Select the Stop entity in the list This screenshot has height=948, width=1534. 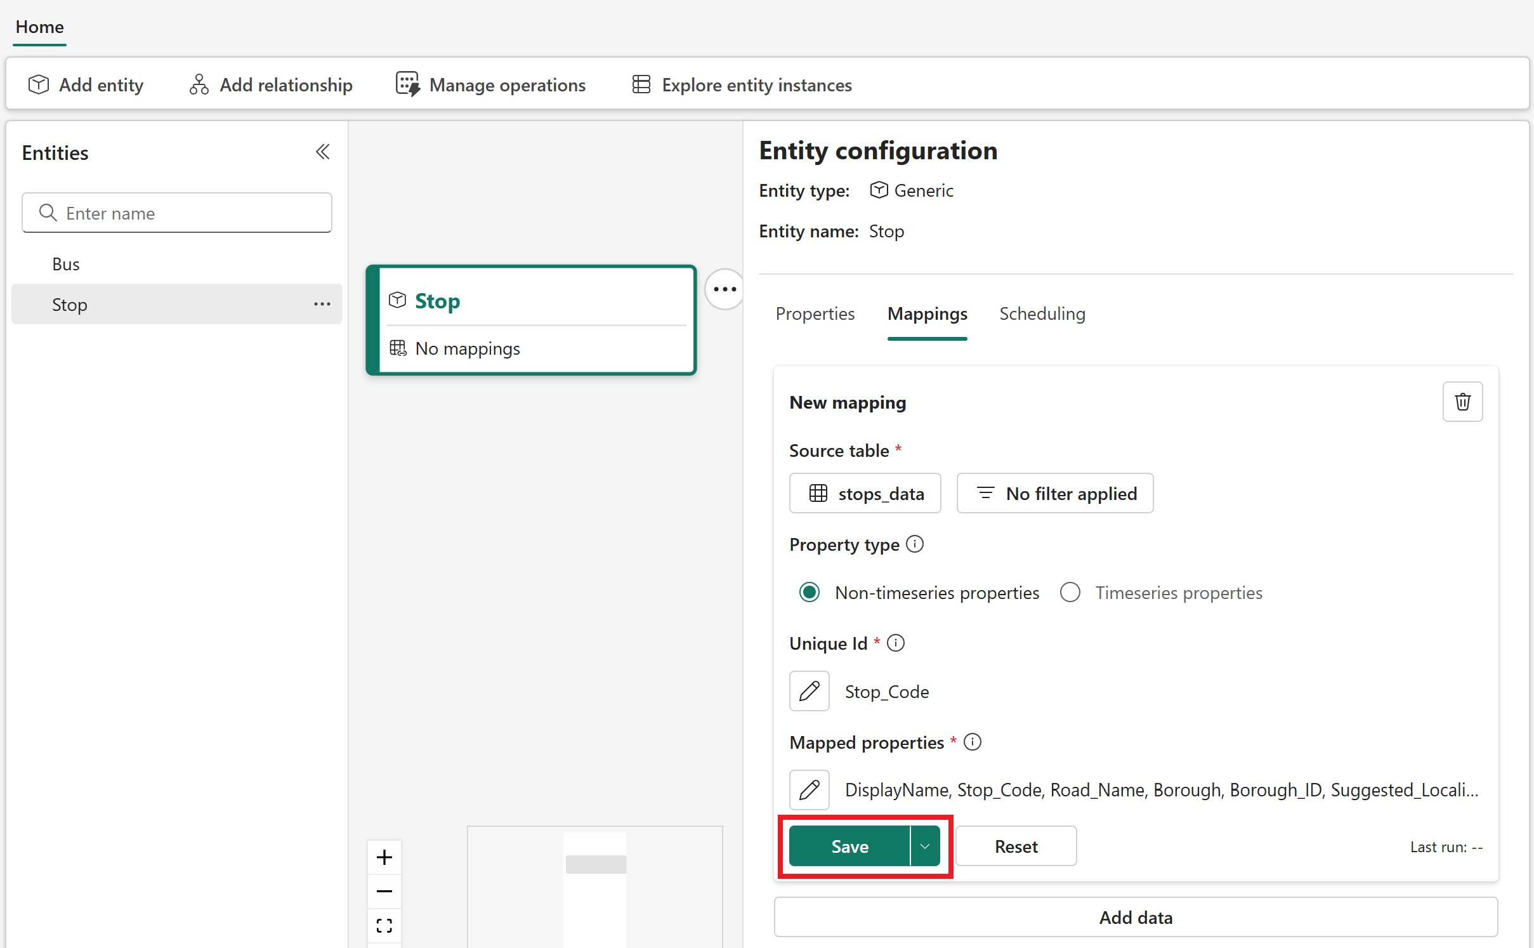click(x=177, y=304)
